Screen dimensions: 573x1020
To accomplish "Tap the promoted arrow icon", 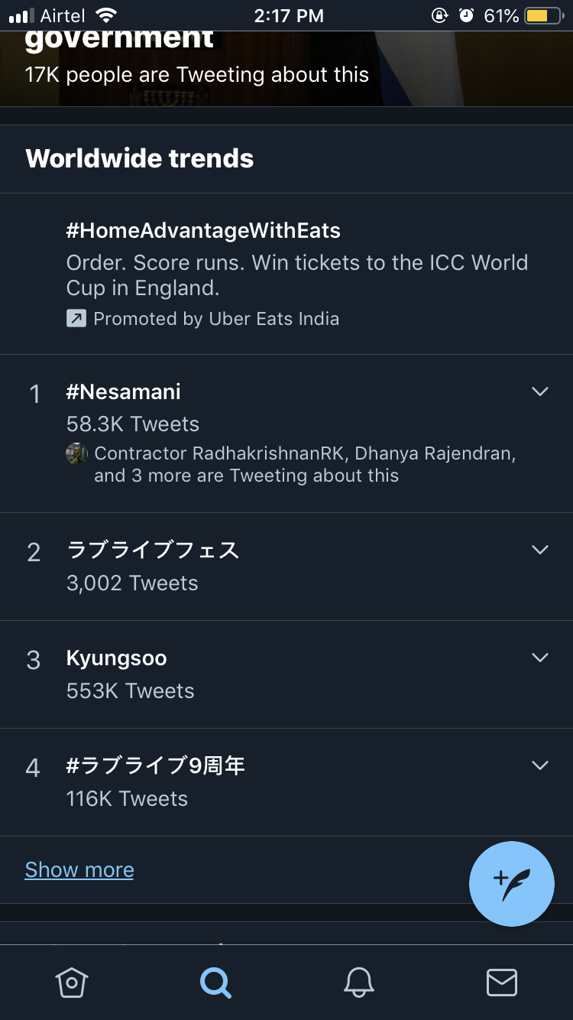I will pyautogui.click(x=76, y=319).
